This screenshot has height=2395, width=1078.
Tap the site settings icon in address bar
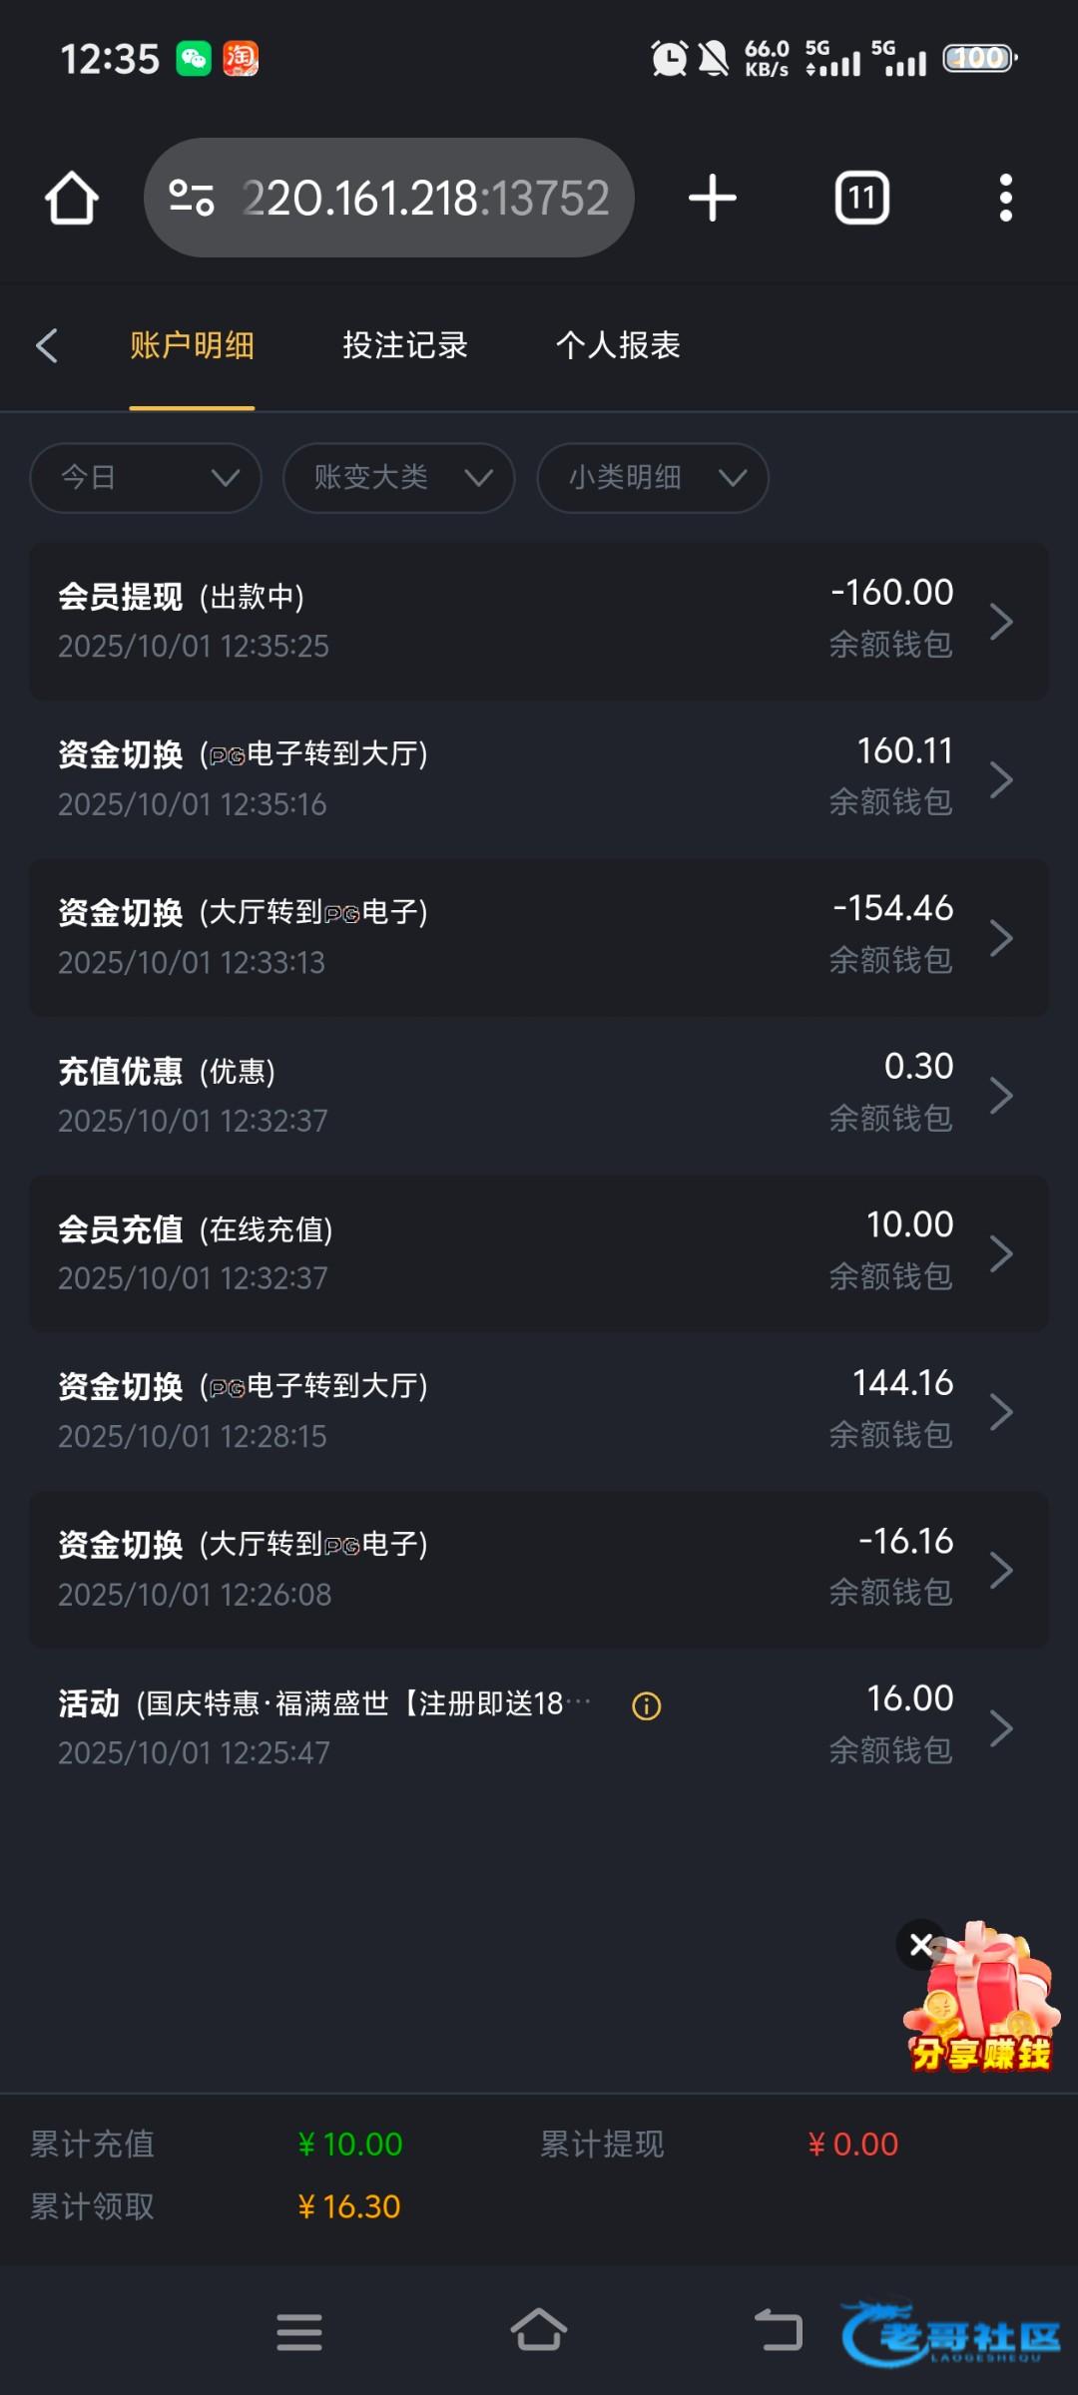click(x=191, y=198)
